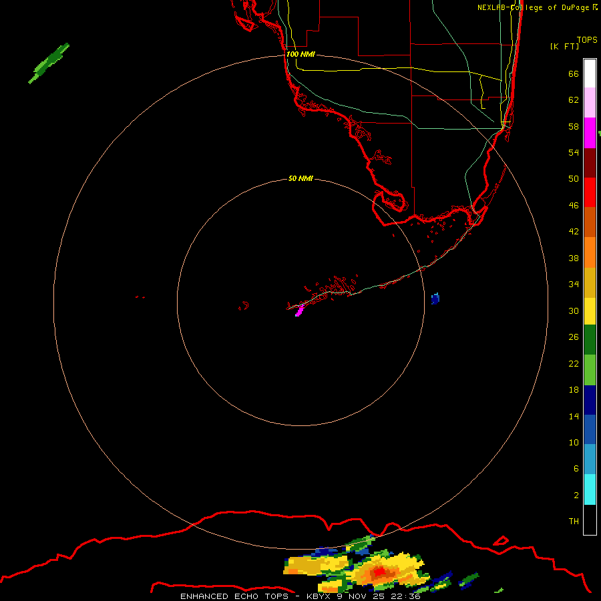Click the "22" scale label
The height and width of the screenshot is (601, 601).
[x=574, y=363]
